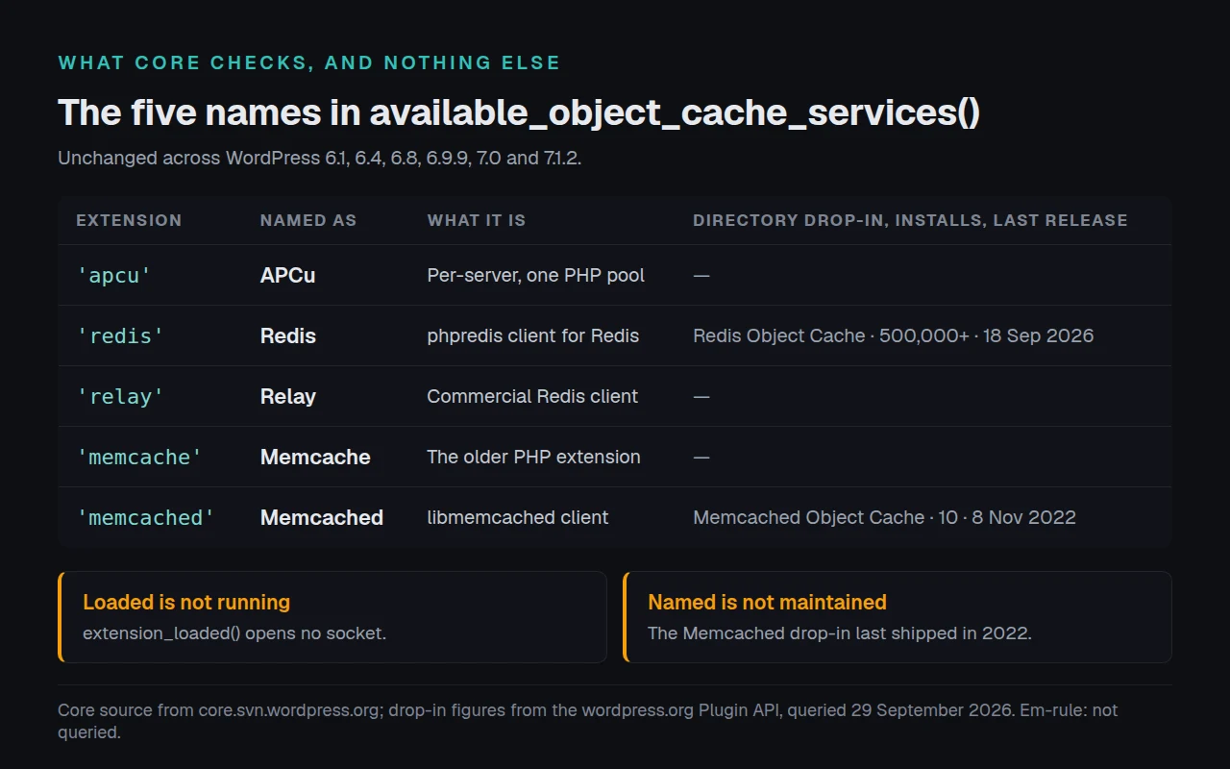1230x769 pixels.
Task: Click the footnote starting 'Core source from core.svn.wordpress.org'
Action: (587, 721)
